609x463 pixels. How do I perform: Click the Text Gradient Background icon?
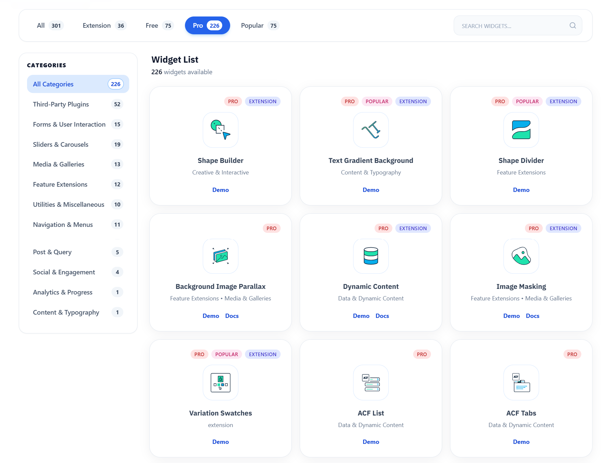pos(371,130)
